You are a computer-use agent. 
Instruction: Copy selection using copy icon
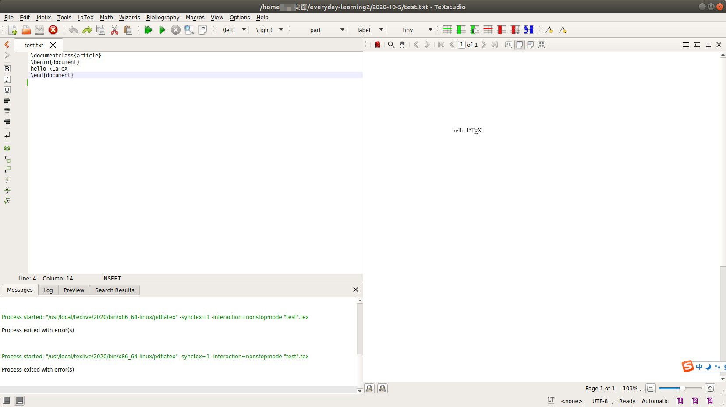click(100, 30)
